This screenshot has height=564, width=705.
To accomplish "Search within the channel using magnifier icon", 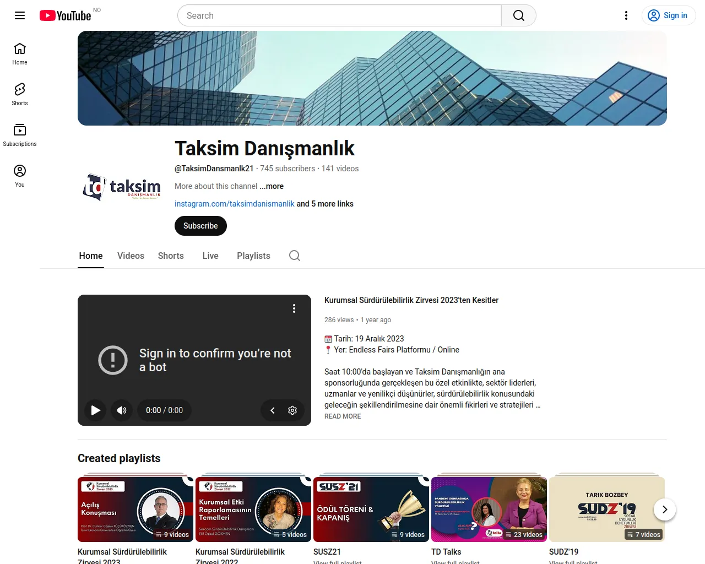I will click(x=295, y=256).
